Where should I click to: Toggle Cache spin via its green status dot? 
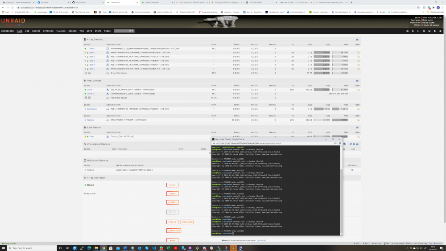coord(85,90)
